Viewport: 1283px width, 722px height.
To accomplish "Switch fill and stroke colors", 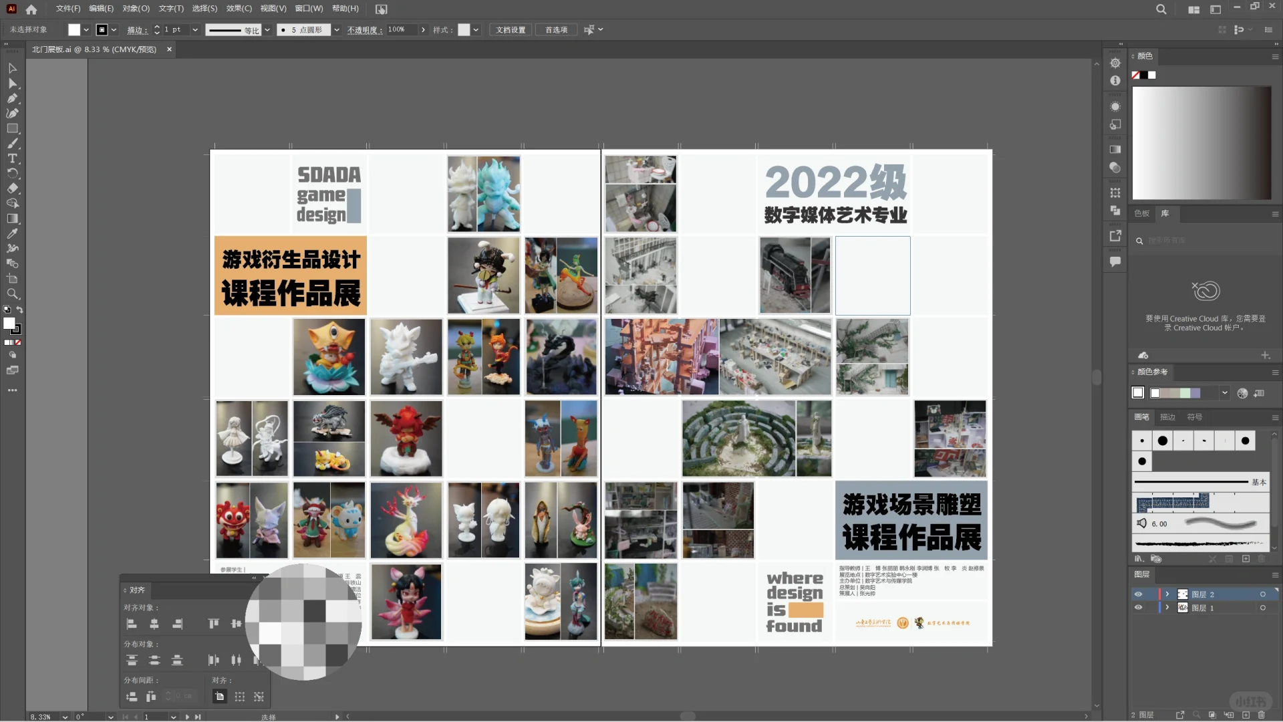I will coord(19,308).
